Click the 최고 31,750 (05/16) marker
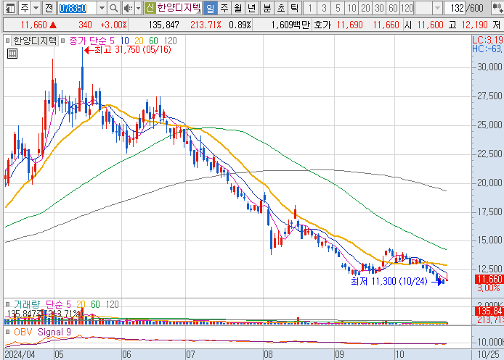Image resolution: width=504 pixels, height=360 pixels. (128, 50)
